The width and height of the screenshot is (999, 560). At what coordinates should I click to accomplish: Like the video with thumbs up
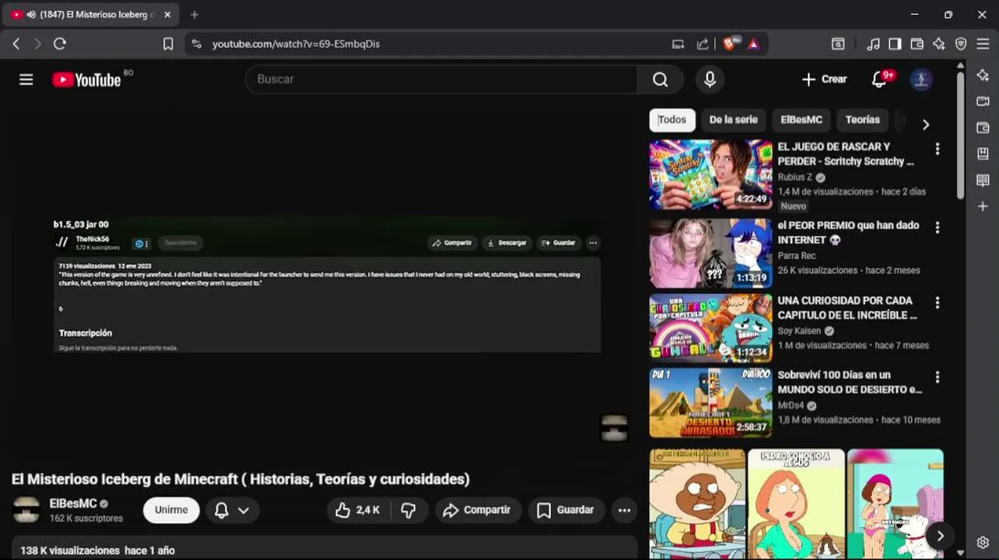pyautogui.click(x=357, y=510)
